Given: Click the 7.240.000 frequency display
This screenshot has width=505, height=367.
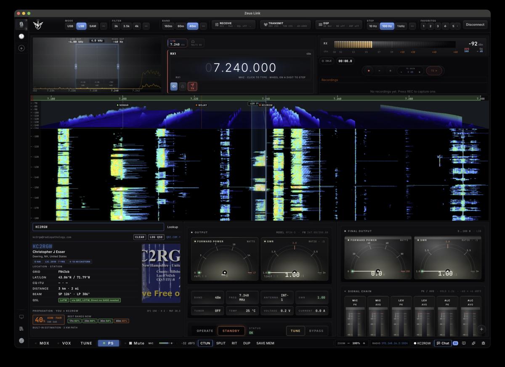Looking at the screenshot, I should 241,68.
